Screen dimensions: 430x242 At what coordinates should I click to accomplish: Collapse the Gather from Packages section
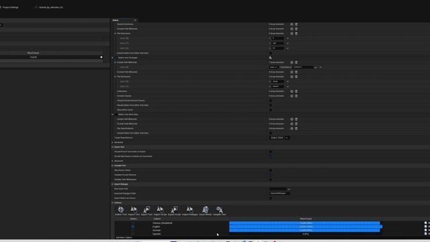tap(112, 58)
